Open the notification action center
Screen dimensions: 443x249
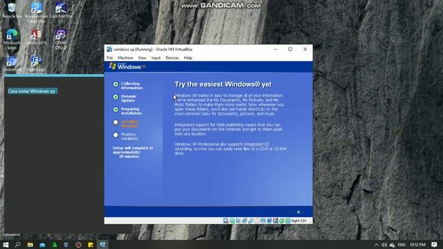434,244
